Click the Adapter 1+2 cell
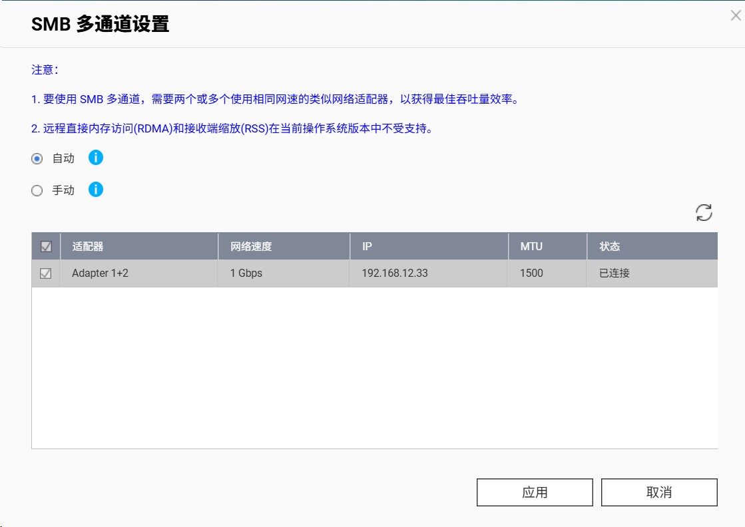Image resolution: width=745 pixels, height=527 pixels. tap(138, 273)
